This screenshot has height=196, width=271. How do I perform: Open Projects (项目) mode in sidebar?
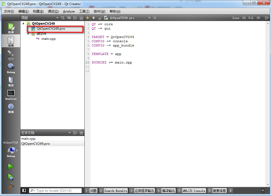click(11, 81)
